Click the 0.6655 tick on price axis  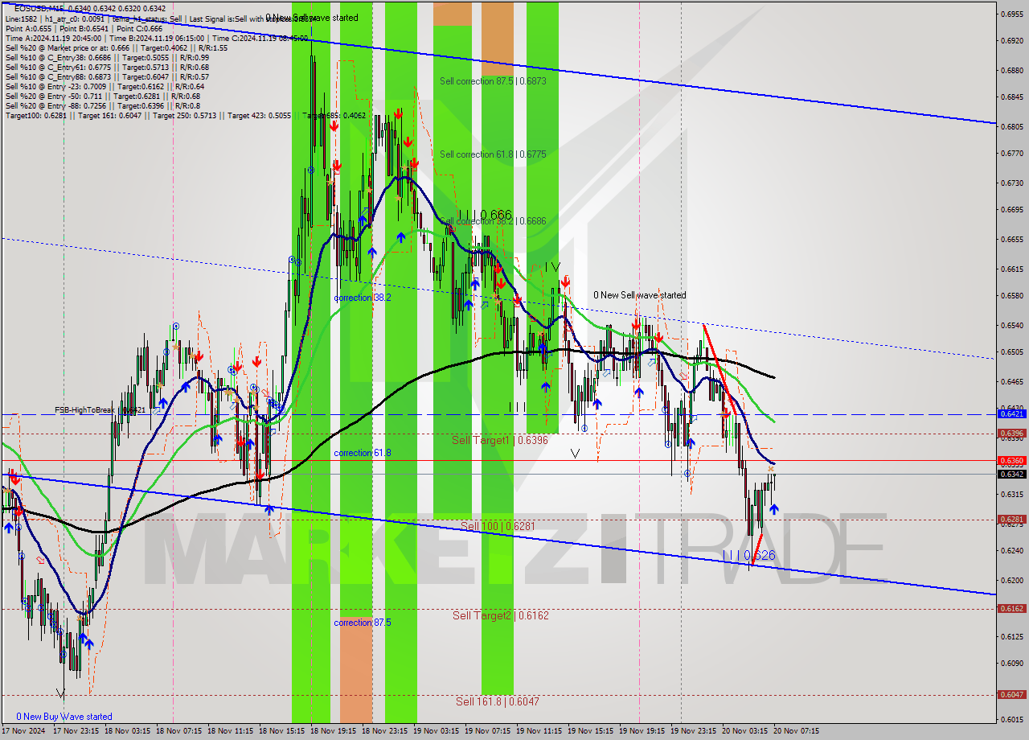click(1011, 239)
